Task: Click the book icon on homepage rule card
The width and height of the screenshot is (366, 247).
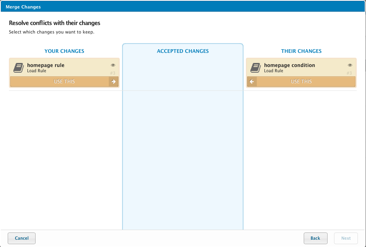Action: (x=19, y=67)
